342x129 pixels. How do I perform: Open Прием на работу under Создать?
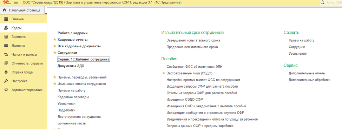click(302, 40)
